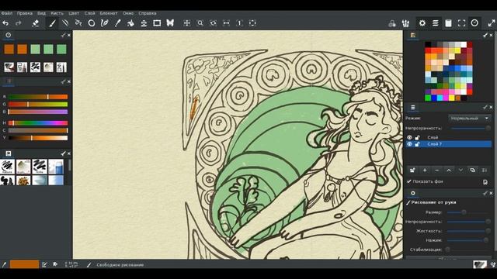The height and width of the screenshot is (279, 497).
Task: Open the 'Файл' menu
Action: tap(7, 13)
